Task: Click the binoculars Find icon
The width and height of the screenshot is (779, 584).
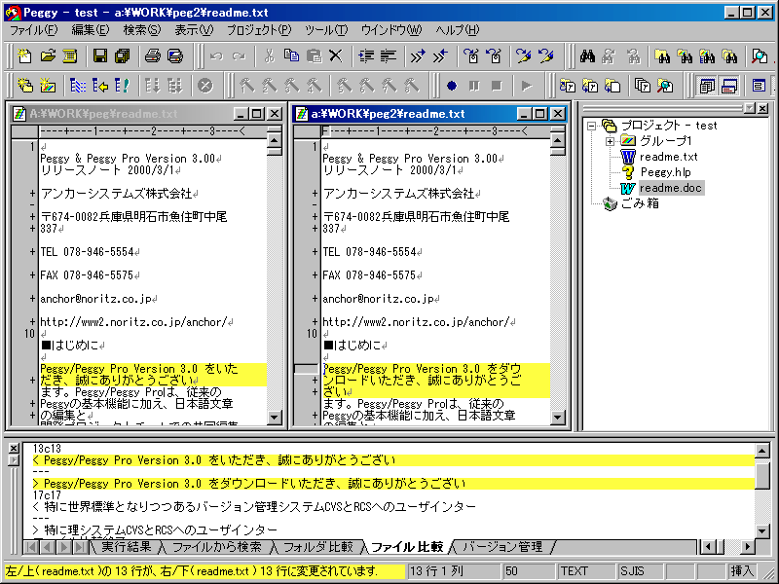Action: point(588,56)
